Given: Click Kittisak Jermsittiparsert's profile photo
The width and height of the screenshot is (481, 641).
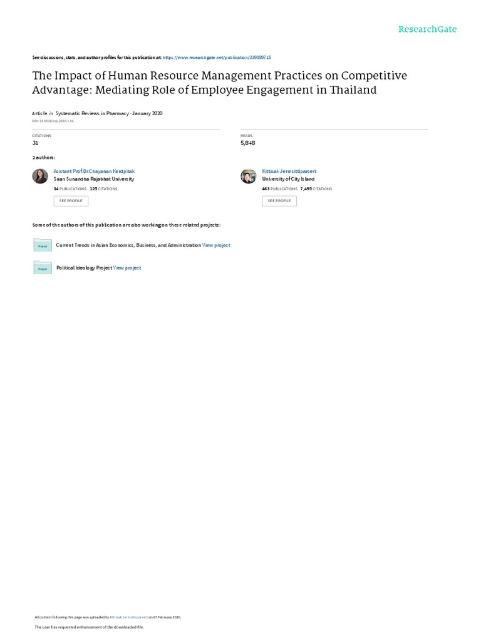Looking at the screenshot, I should point(249,176).
